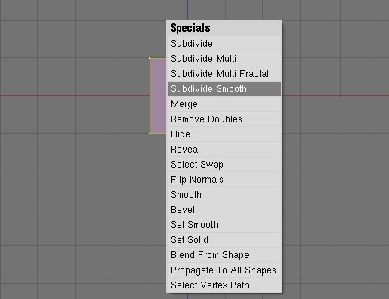389x299 pixels.
Task: Choose Reveal menu item
Action: click(224, 149)
